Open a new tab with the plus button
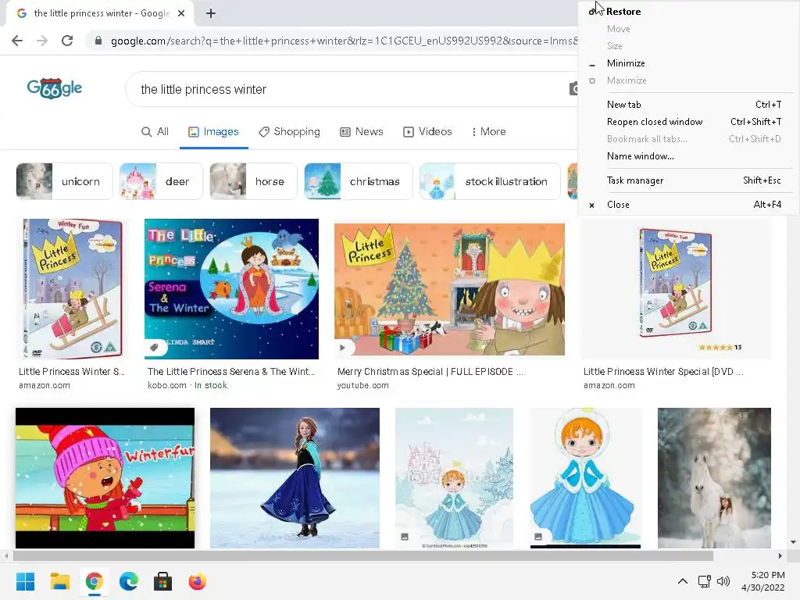Image resolution: width=800 pixels, height=600 pixels. point(211,13)
